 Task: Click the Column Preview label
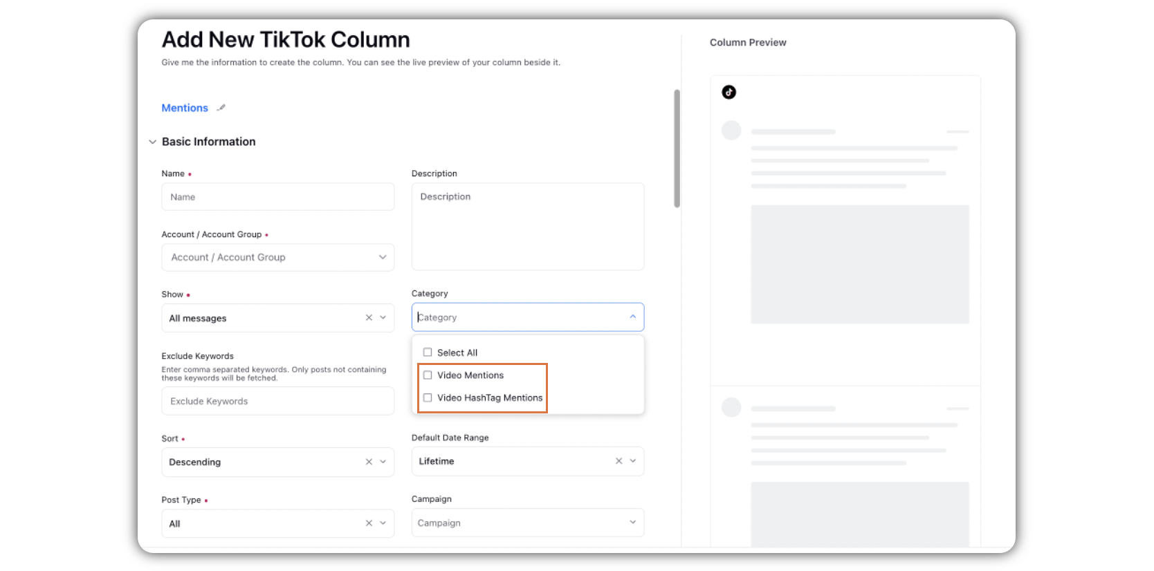[x=748, y=43]
